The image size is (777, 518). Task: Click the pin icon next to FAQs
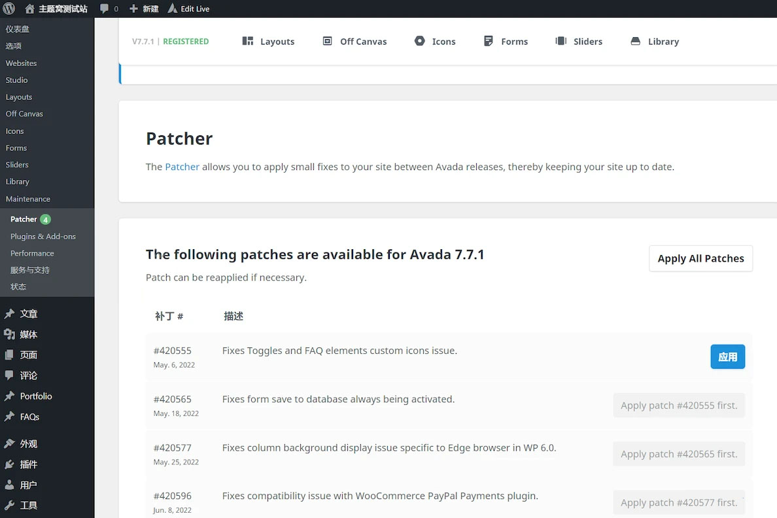[9, 417]
